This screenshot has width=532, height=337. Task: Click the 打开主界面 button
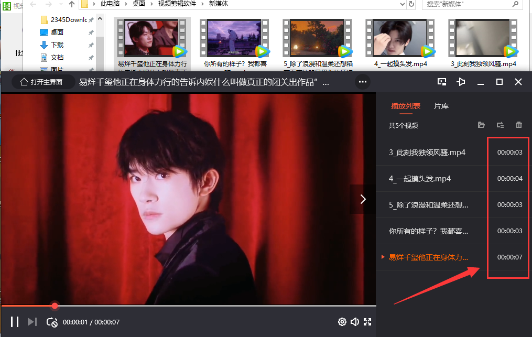(41, 82)
